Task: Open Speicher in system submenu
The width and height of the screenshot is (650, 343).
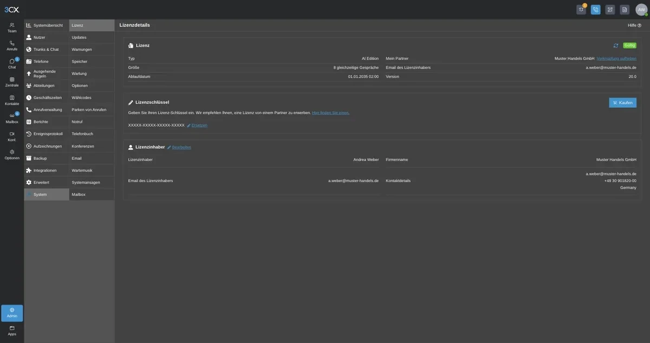Action: [x=92, y=61]
